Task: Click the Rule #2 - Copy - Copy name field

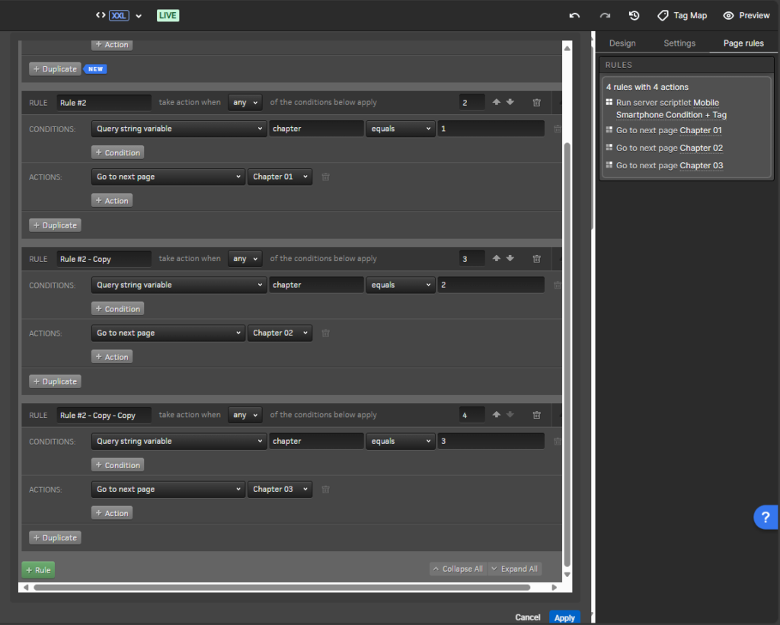Action: coord(104,415)
